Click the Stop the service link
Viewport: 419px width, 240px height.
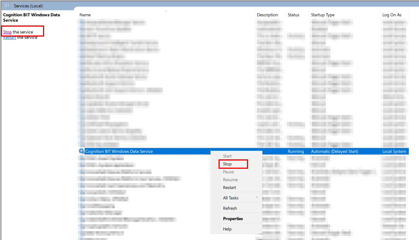pos(7,32)
